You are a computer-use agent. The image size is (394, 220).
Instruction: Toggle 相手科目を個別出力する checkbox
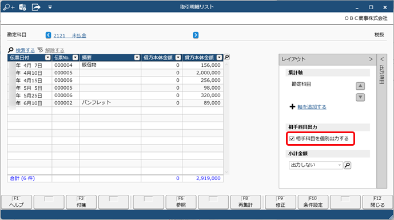click(292, 139)
